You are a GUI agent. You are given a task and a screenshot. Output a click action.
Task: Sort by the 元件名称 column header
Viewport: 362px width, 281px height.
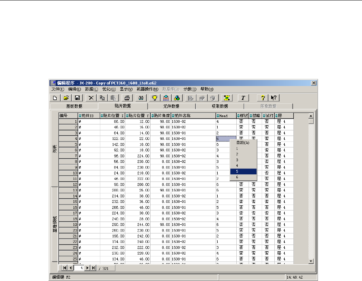193,116
